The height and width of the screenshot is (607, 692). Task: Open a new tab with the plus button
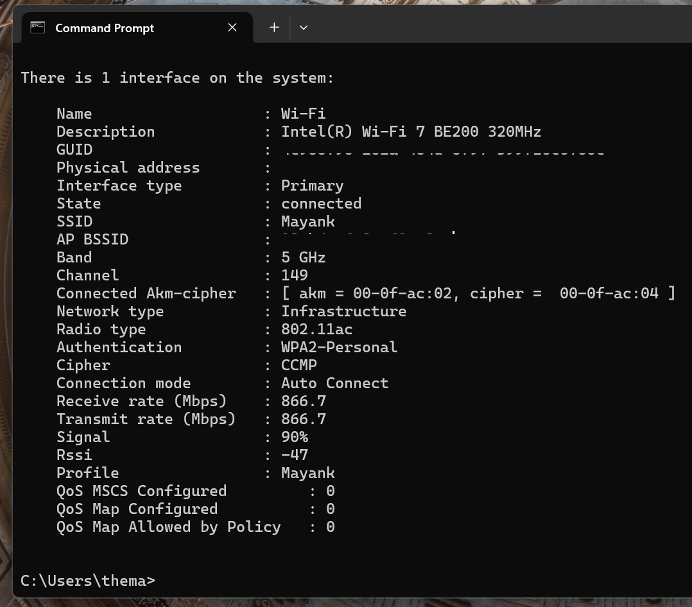[273, 27]
